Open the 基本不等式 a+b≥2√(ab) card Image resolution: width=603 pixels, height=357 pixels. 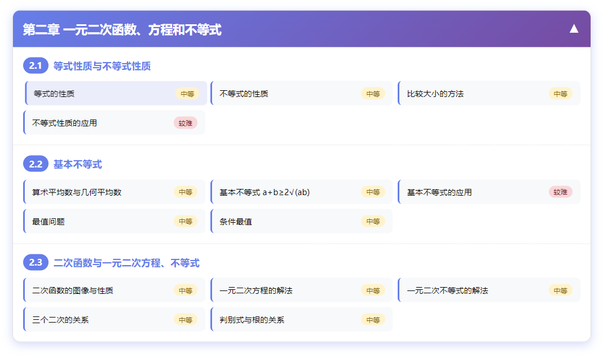point(301,192)
